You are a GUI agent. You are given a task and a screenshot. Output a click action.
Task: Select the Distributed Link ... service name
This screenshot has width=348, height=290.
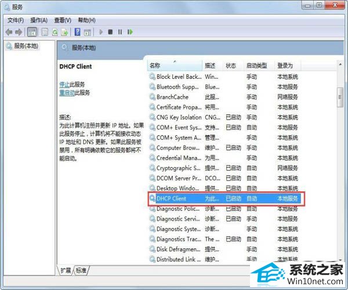click(x=179, y=259)
